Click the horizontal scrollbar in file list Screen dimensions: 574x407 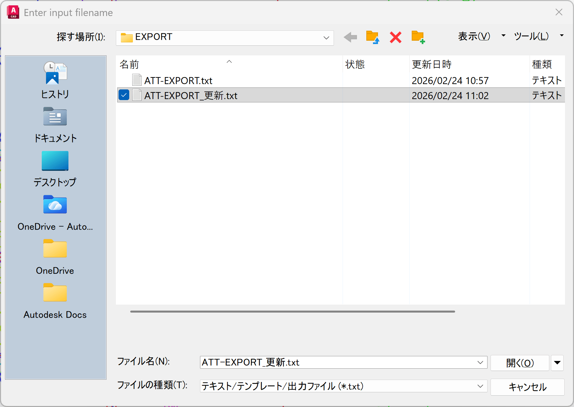tap(293, 311)
